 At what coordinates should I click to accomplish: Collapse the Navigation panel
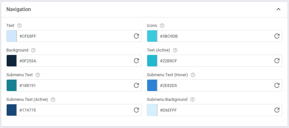point(279,9)
